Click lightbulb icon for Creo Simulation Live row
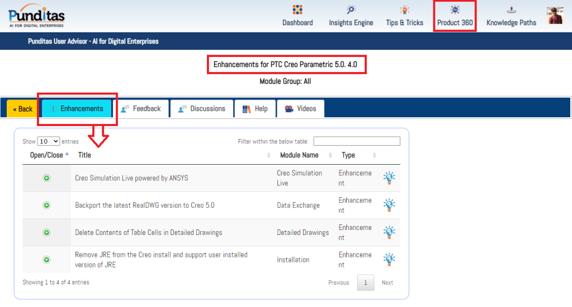The height and width of the screenshot is (307, 572). (389, 178)
